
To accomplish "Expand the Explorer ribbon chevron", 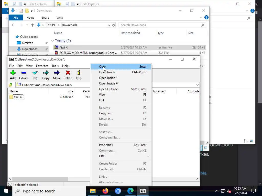I will click(201, 18).
